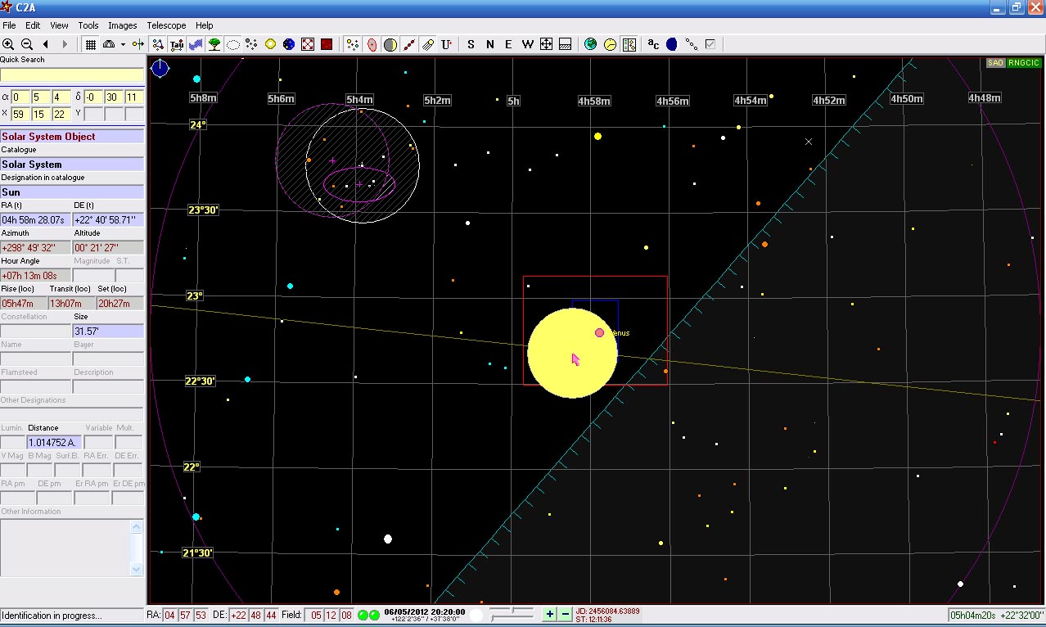Image resolution: width=1046 pixels, height=627 pixels.
Task: Point the view North with N
Action: [489, 44]
